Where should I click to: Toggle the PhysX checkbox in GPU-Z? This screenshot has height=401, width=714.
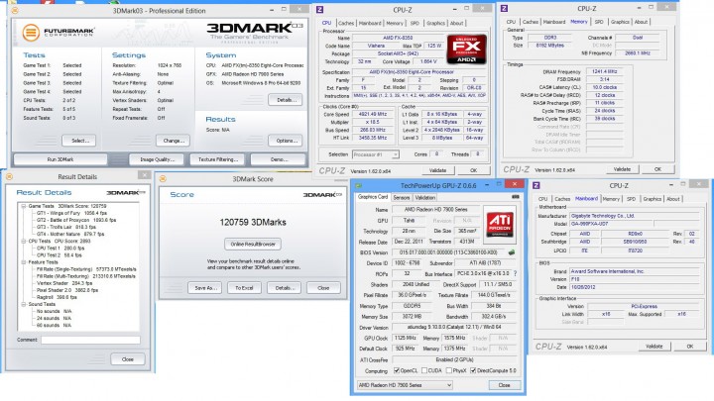[x=449, y=370]
